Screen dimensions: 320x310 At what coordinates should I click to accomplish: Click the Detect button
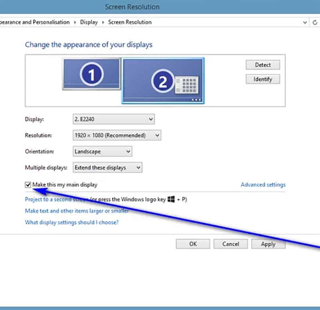(262, 64)
